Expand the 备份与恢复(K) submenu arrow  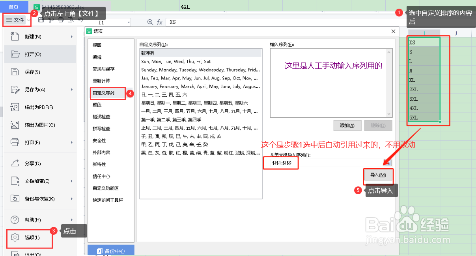(x=72, y=199)
